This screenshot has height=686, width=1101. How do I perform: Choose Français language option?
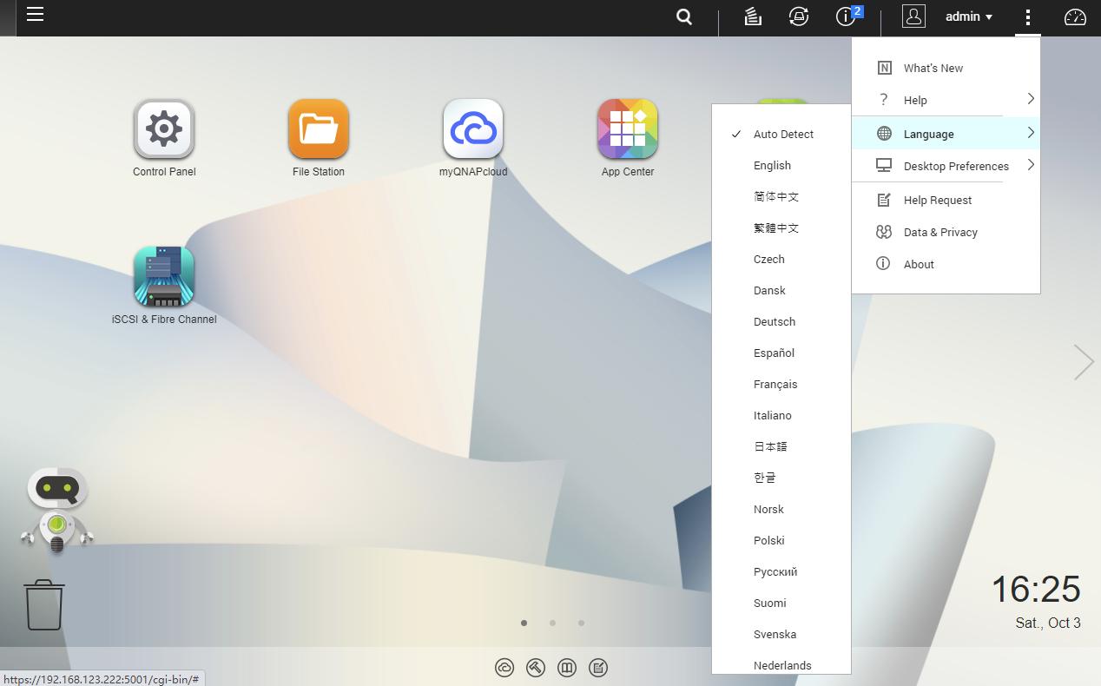click(781, 384)
